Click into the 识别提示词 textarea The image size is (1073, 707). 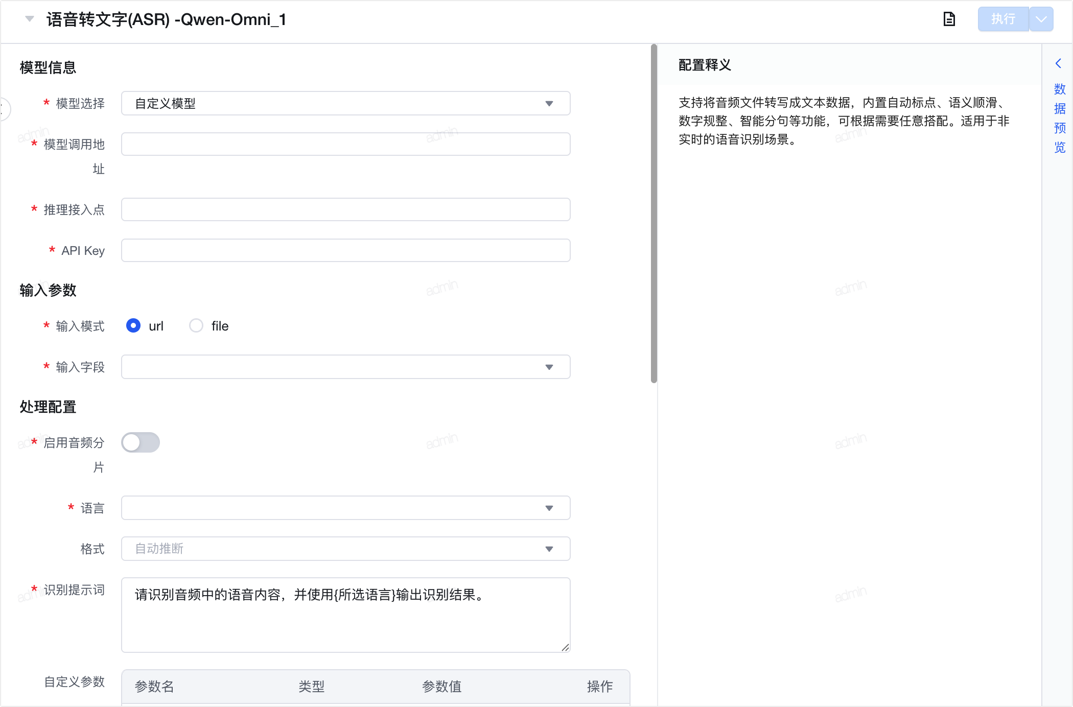click(345, 615)
